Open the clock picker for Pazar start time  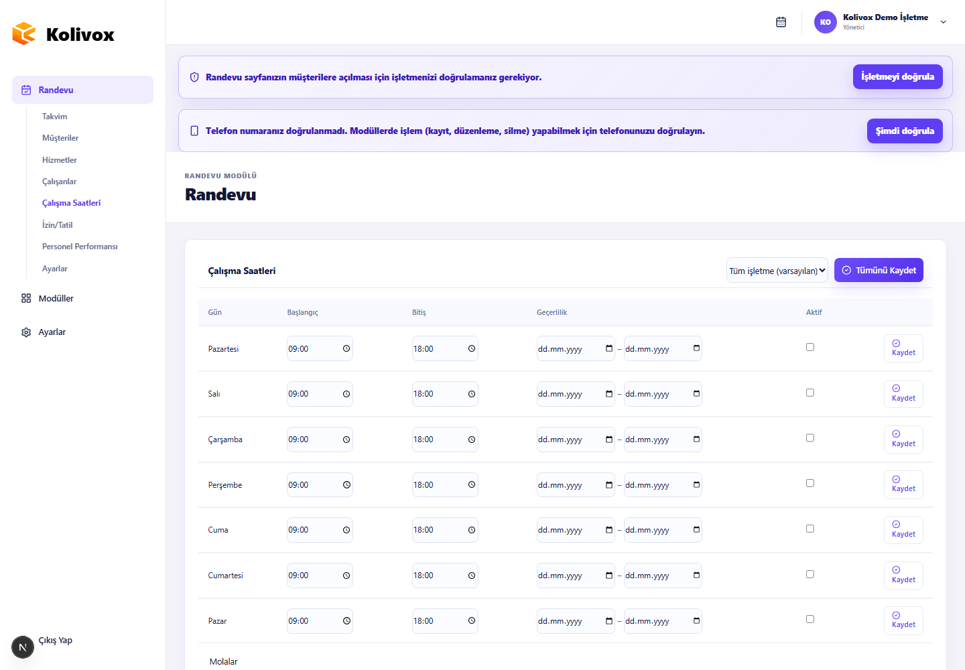tap(346, 621)
